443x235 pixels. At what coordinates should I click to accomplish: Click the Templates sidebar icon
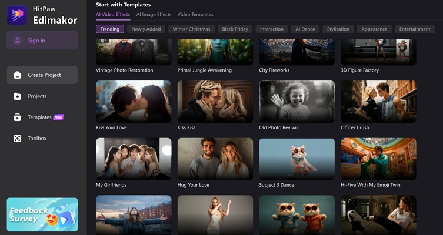coord(18,117)
